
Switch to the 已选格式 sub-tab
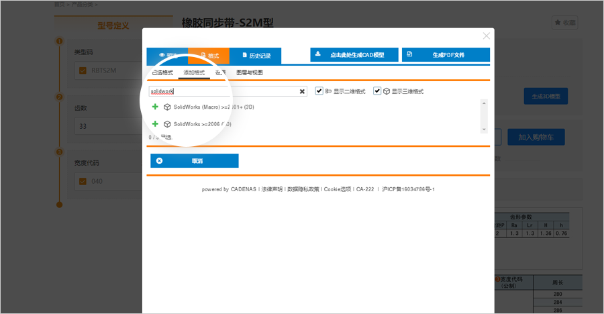coord(162,72)
